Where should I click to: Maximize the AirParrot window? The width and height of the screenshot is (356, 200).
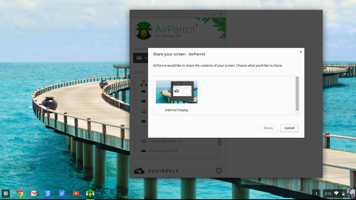tap(214, 14)
